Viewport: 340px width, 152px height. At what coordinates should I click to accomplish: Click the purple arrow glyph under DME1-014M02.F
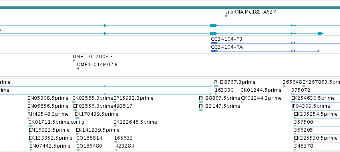78,69
